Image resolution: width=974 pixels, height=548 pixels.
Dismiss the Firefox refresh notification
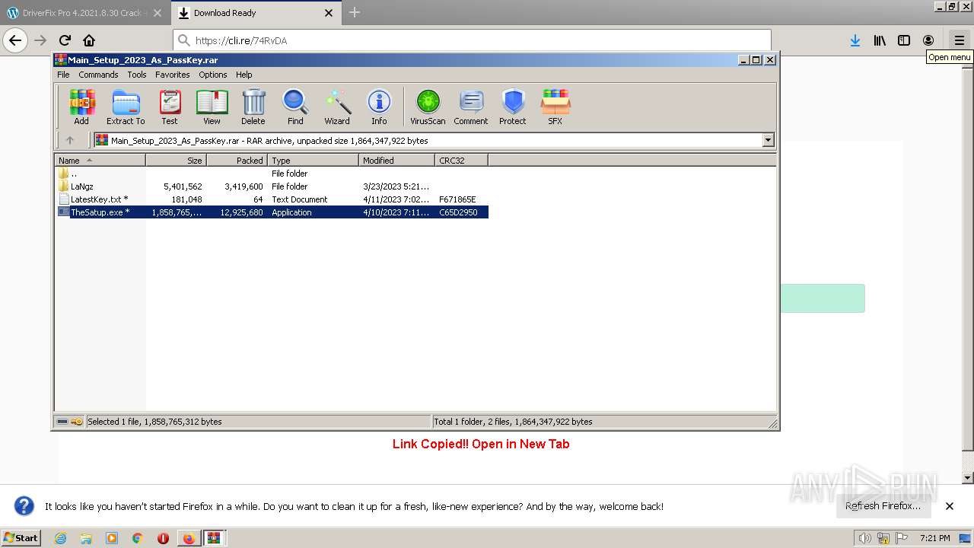coord(950,506)
